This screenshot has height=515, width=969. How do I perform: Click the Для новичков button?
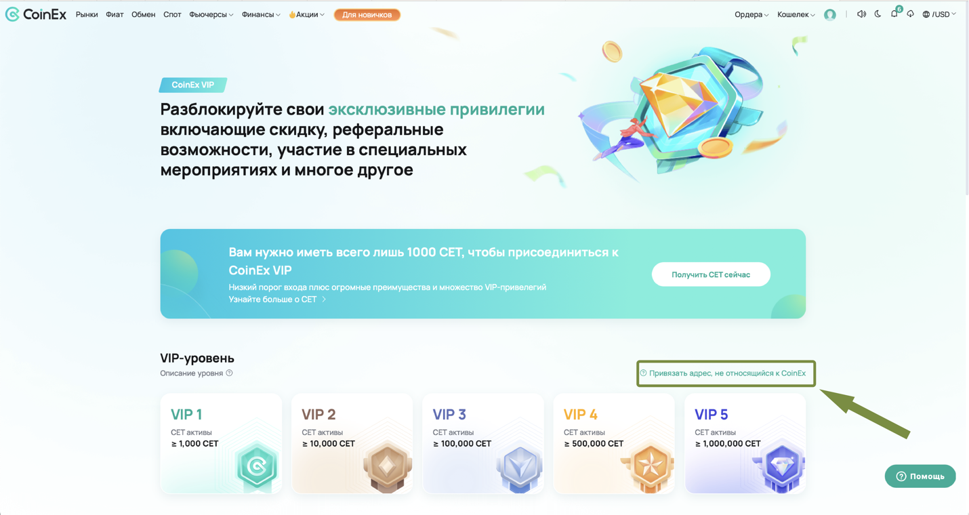[x=367, y=14]
